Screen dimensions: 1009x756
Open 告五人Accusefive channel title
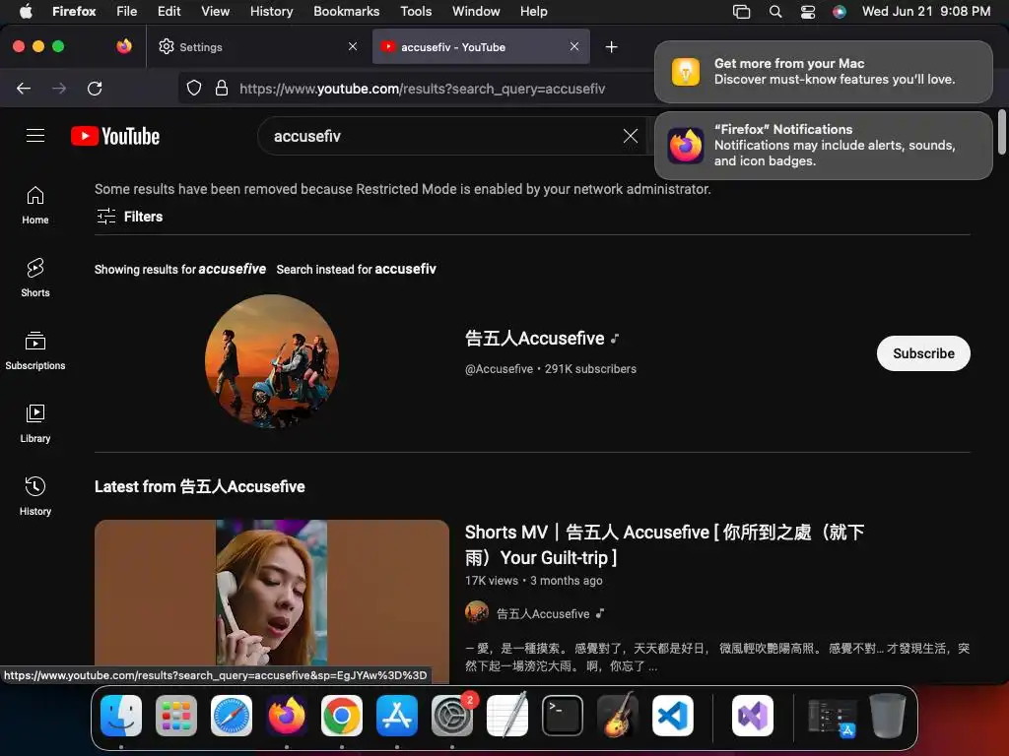[x=535, y=339]
